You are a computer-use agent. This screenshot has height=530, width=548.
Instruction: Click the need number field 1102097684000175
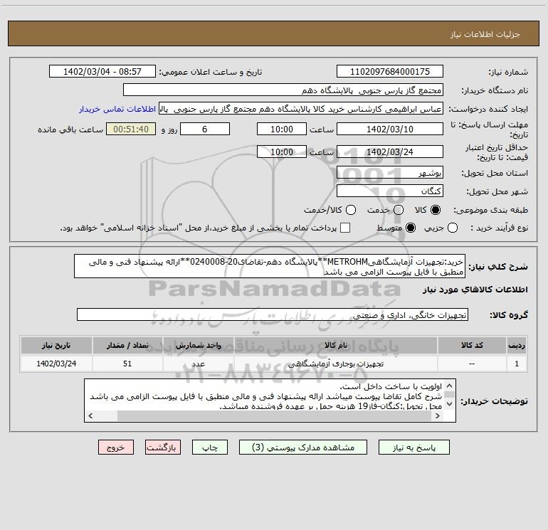(x=390, y=71)
